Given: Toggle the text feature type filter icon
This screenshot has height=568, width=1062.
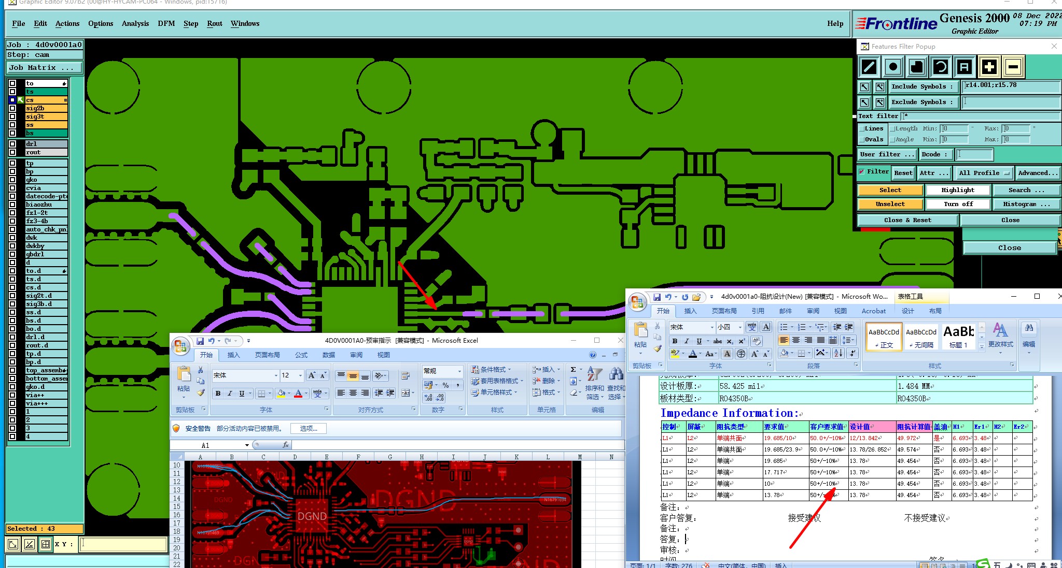Looking at the screenshot, I should tap(964, 67).
